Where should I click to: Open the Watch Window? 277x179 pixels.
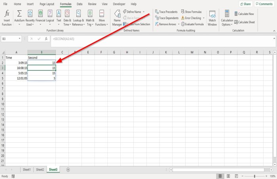click(212, 18)
